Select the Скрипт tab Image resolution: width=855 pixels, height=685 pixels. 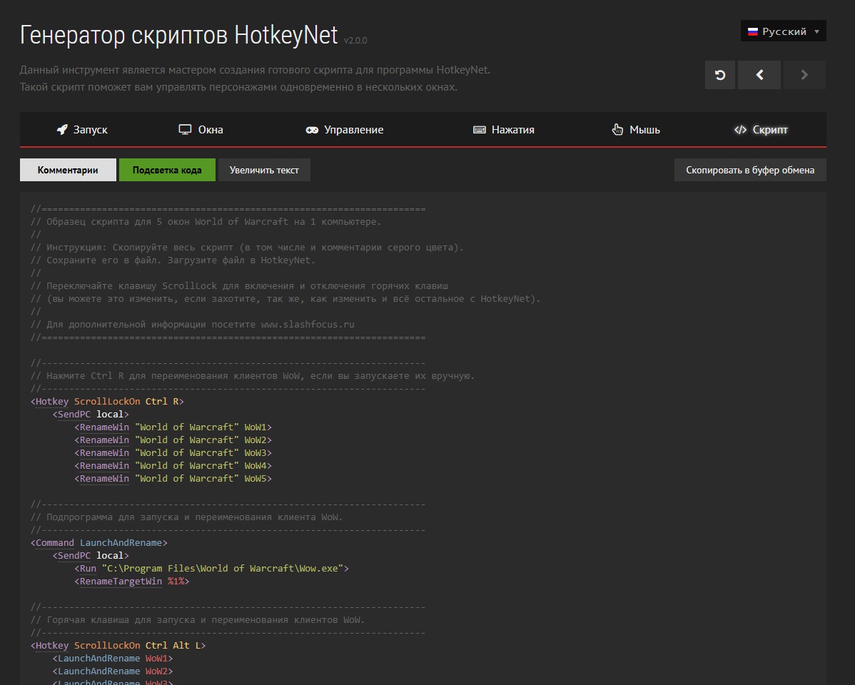tap(761, 130)
